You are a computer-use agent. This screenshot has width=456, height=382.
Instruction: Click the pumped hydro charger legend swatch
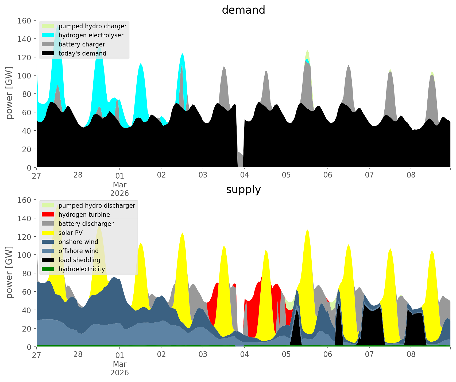click(x=48, y=26)
